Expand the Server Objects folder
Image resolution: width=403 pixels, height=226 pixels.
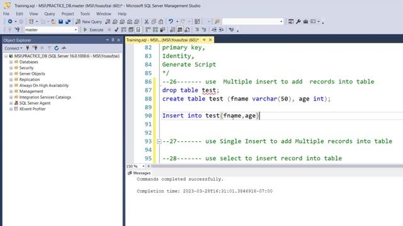(11, 74)
